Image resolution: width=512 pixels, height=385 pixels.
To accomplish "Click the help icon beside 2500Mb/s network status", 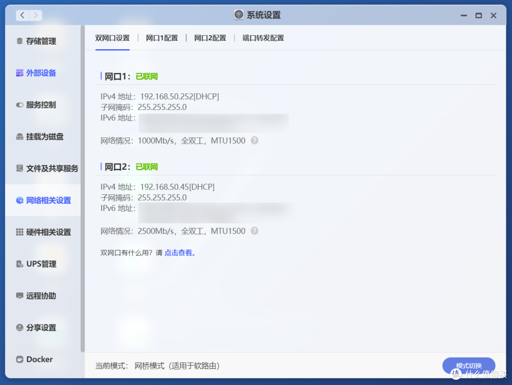I will 255,231.
